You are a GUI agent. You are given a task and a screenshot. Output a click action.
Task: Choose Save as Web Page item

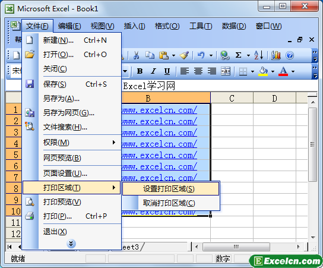tap(72, 113)
